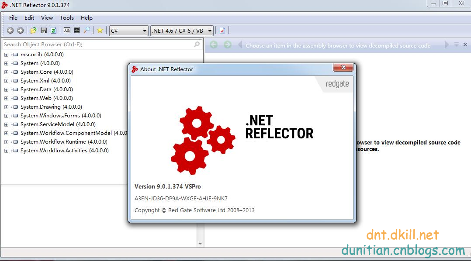This screenshot has width=471, height=261.
Task: Open search with the magnifier toolbar icon
Action: (87, 30)
